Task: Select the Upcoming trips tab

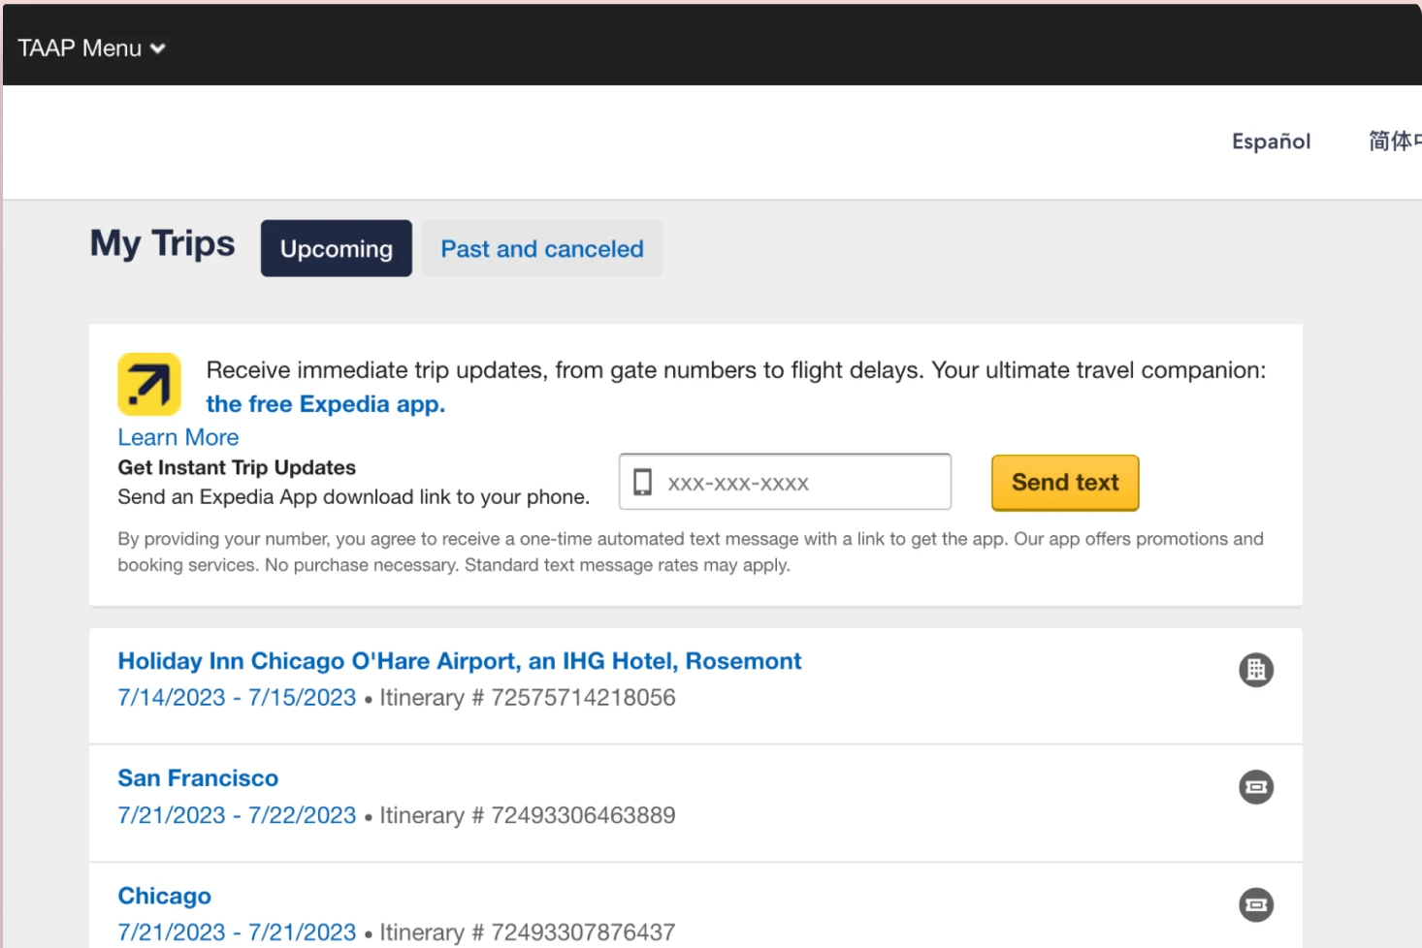Action: click(x=337, y=248)
